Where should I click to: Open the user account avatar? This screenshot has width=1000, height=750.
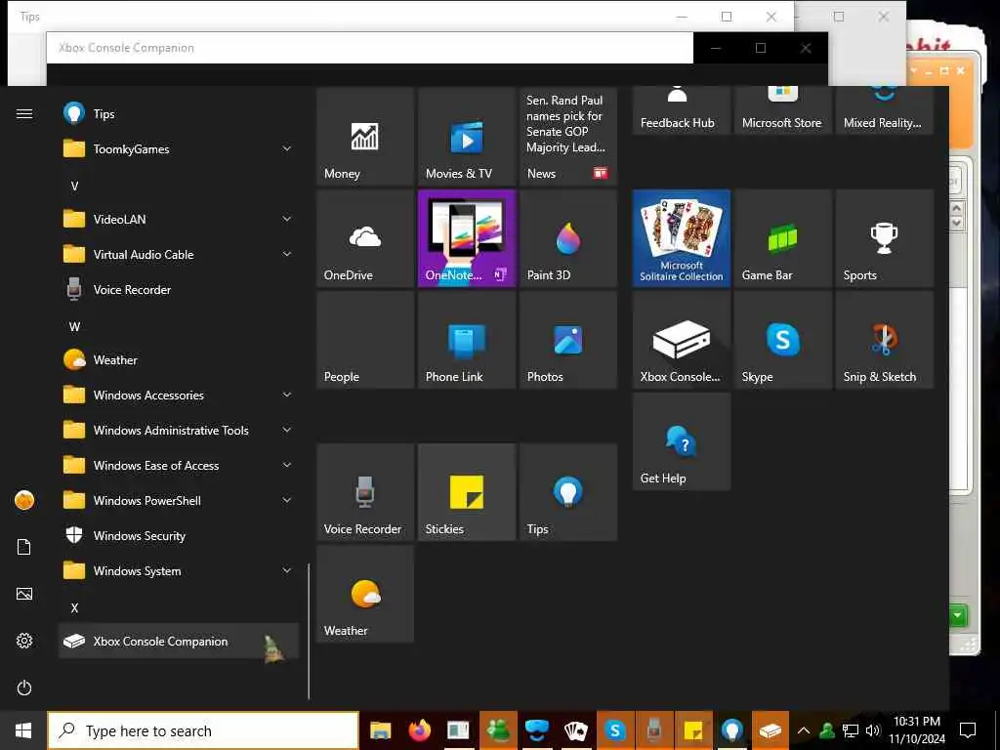tap(24, 500)
